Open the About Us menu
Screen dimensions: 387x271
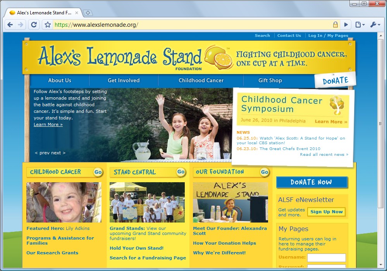pyautogui.click(x=60, y=81)
